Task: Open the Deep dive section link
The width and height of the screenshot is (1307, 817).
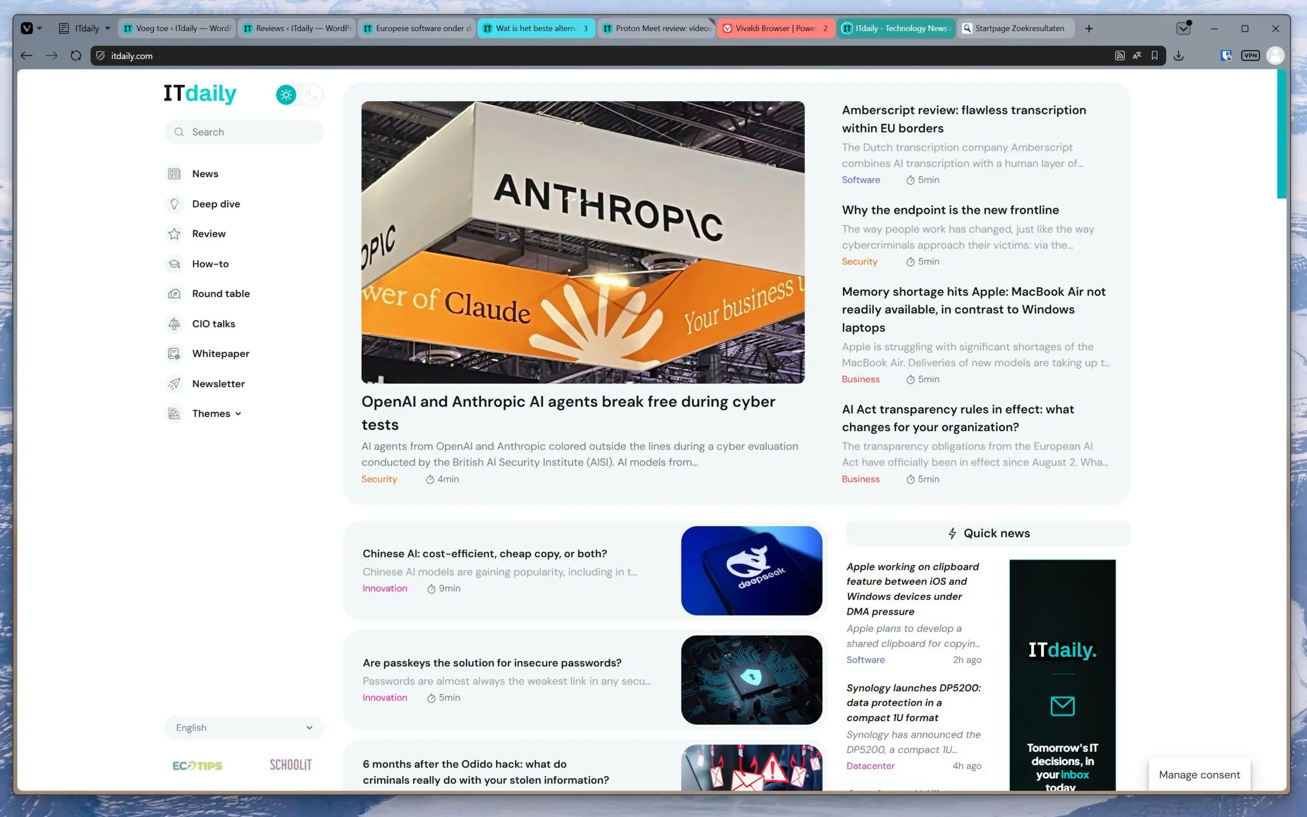Action: [x=216, y=204]
